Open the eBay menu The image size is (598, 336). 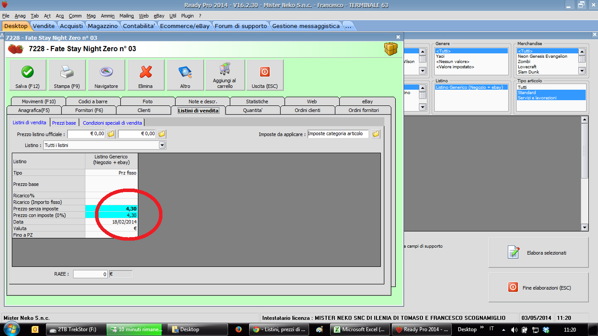tap(159, 16)
